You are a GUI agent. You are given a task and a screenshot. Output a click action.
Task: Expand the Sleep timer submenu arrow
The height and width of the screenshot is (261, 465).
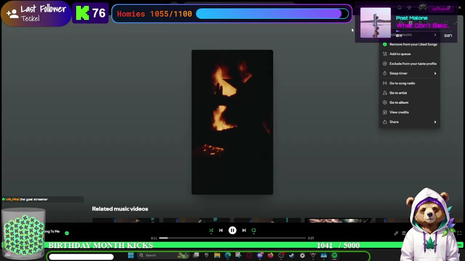point(435,74)
